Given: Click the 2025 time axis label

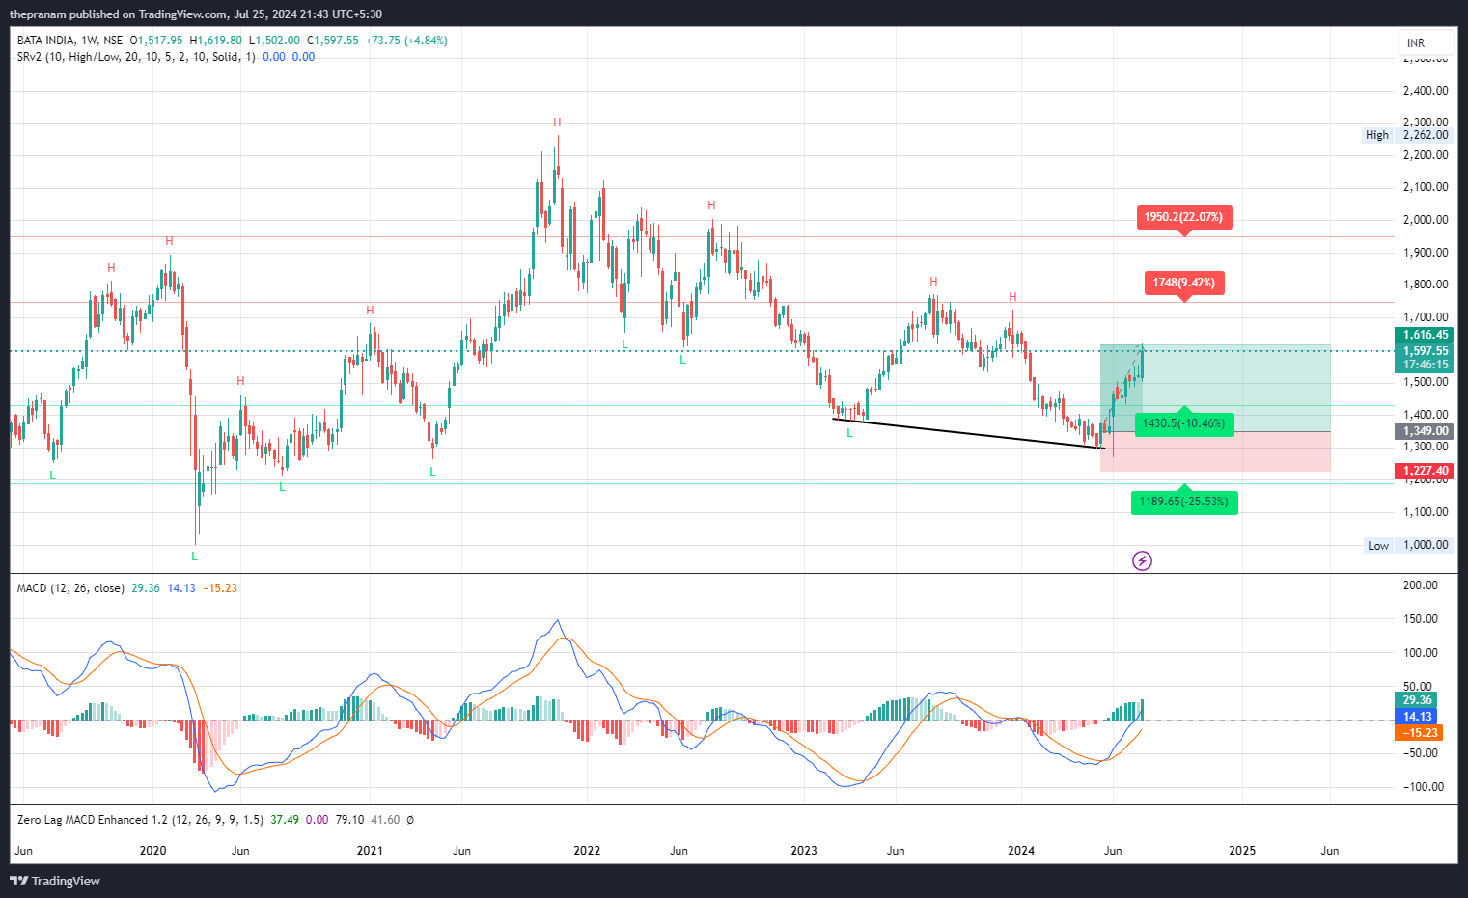Looking at the screenshot, I should coord(1242,851).
